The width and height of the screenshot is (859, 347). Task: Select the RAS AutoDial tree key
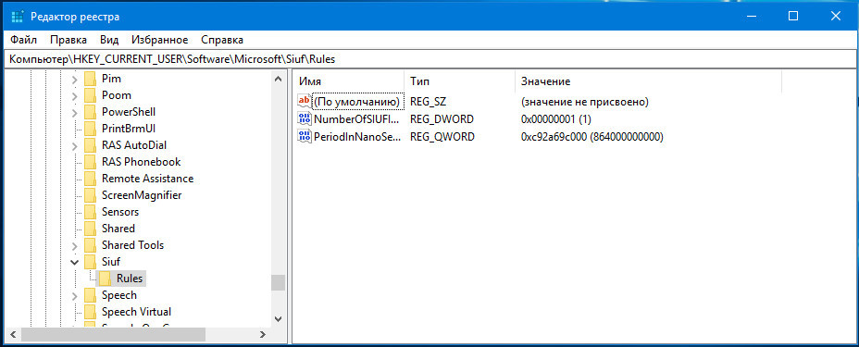[134, 145]
